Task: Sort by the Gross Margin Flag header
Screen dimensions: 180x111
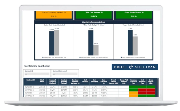Action: [x=151, y=82]
